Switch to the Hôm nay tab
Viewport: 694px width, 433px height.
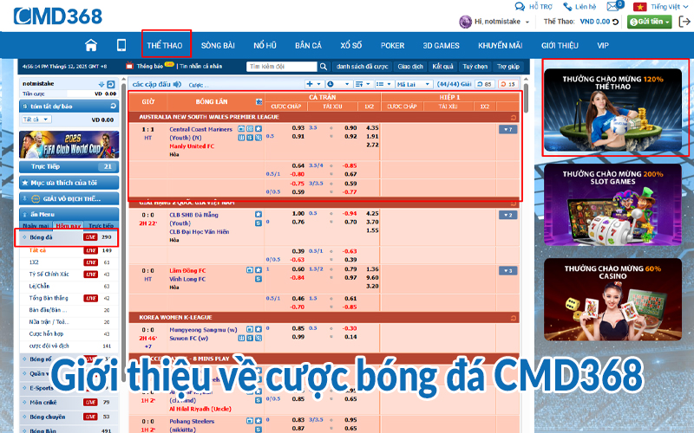[69, 225]
